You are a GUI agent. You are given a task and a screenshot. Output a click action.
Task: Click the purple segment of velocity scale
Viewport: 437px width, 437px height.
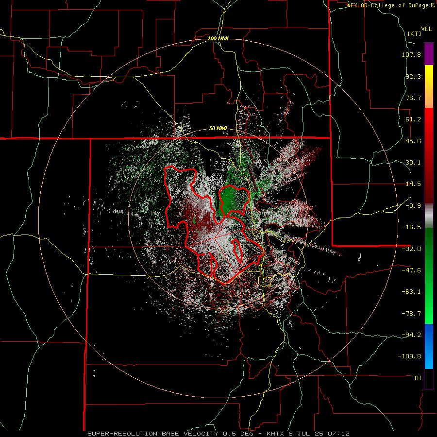[x=429, y=54]
